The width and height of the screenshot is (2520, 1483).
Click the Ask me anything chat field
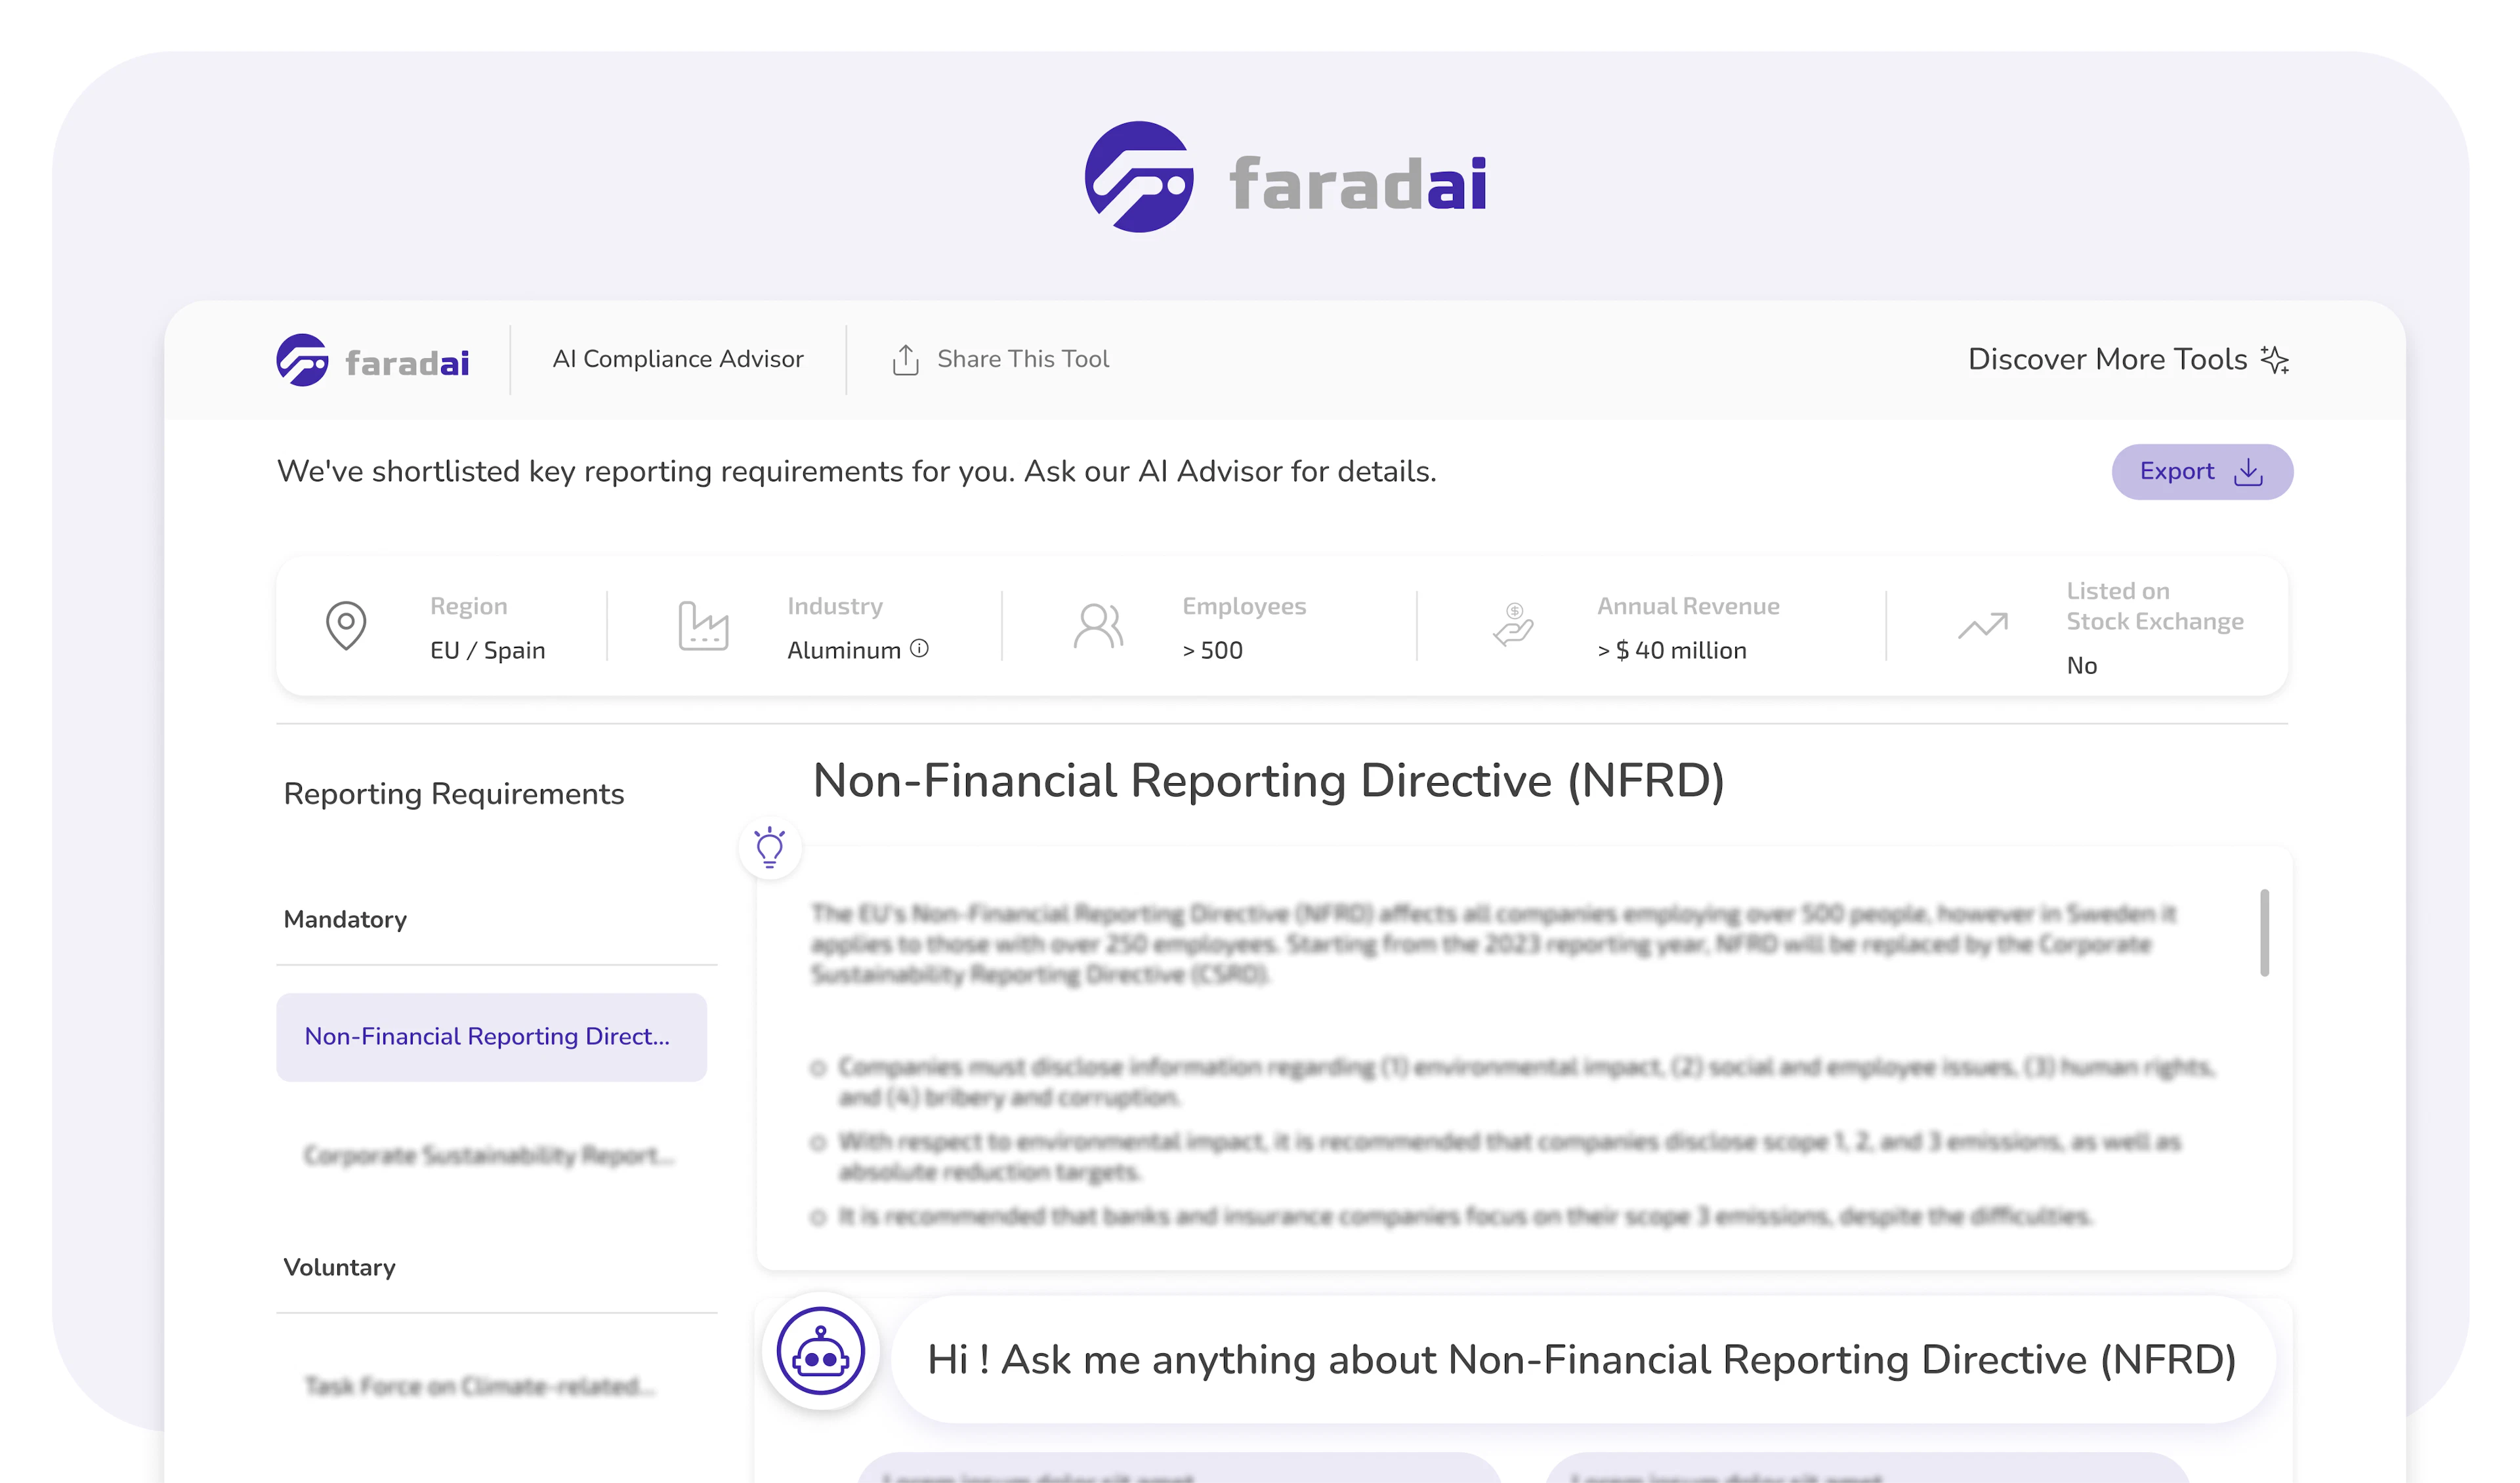[1582, 1359]
